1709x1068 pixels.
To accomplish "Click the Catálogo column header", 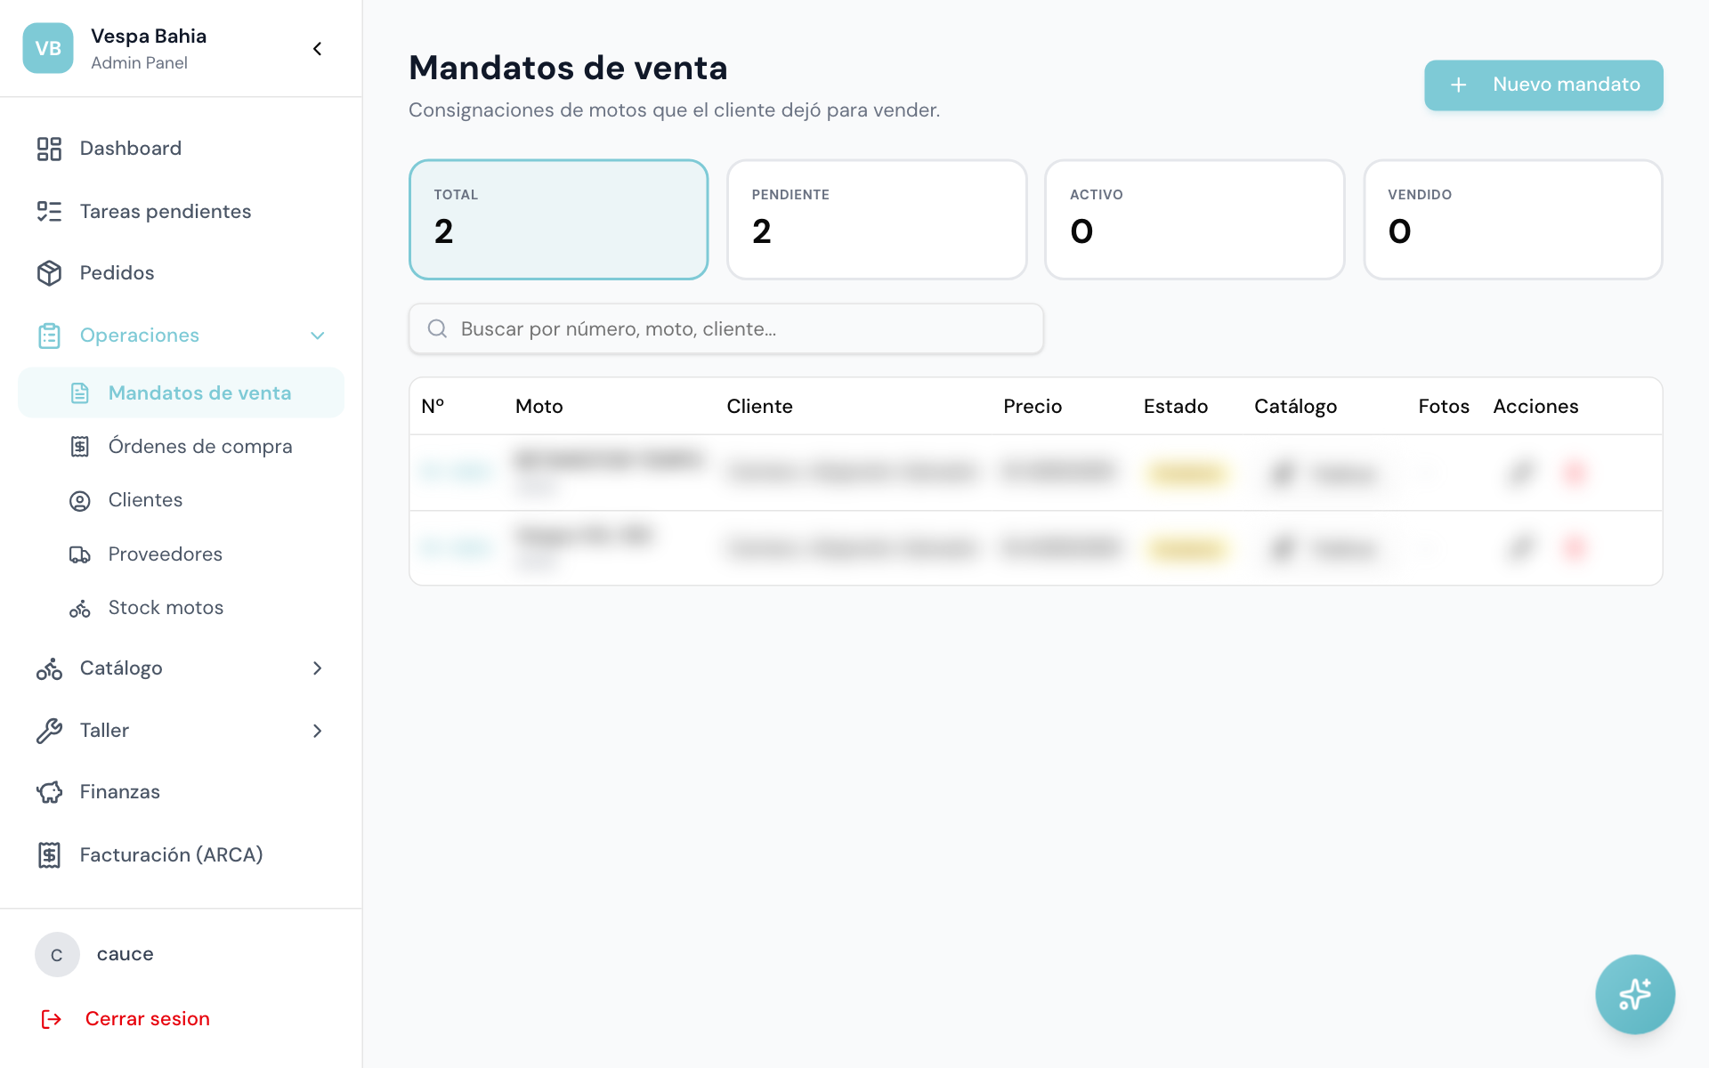I will (1295, 407).
